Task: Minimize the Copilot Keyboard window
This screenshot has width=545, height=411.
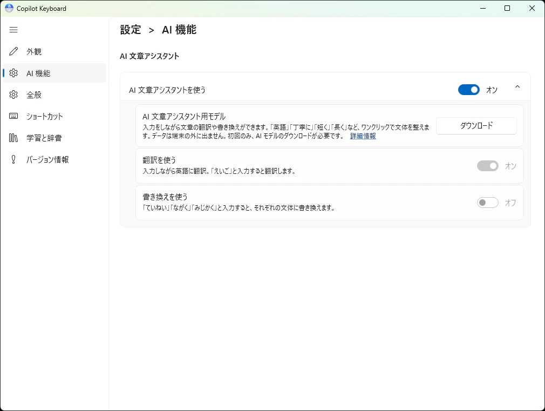Action: point(483,8)
